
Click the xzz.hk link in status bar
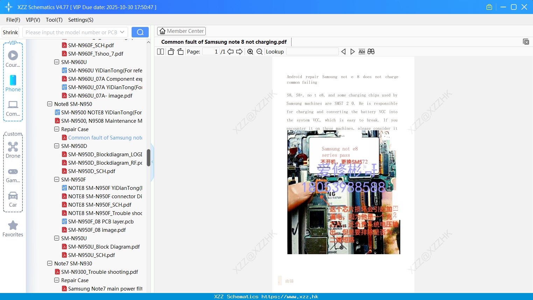point(290,297)
